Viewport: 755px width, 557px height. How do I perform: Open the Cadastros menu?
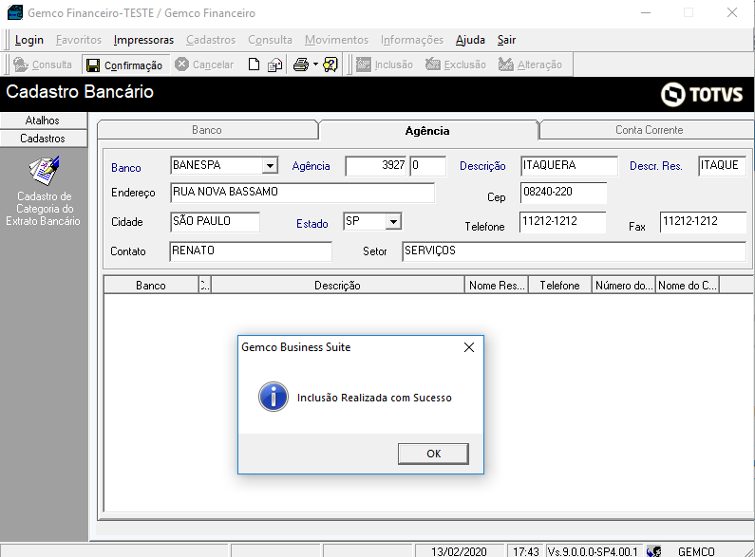[211, 40]
